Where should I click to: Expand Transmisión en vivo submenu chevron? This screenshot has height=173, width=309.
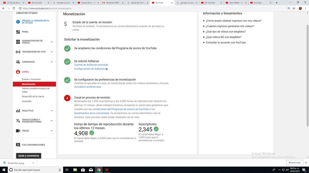(x=51, y=52)
